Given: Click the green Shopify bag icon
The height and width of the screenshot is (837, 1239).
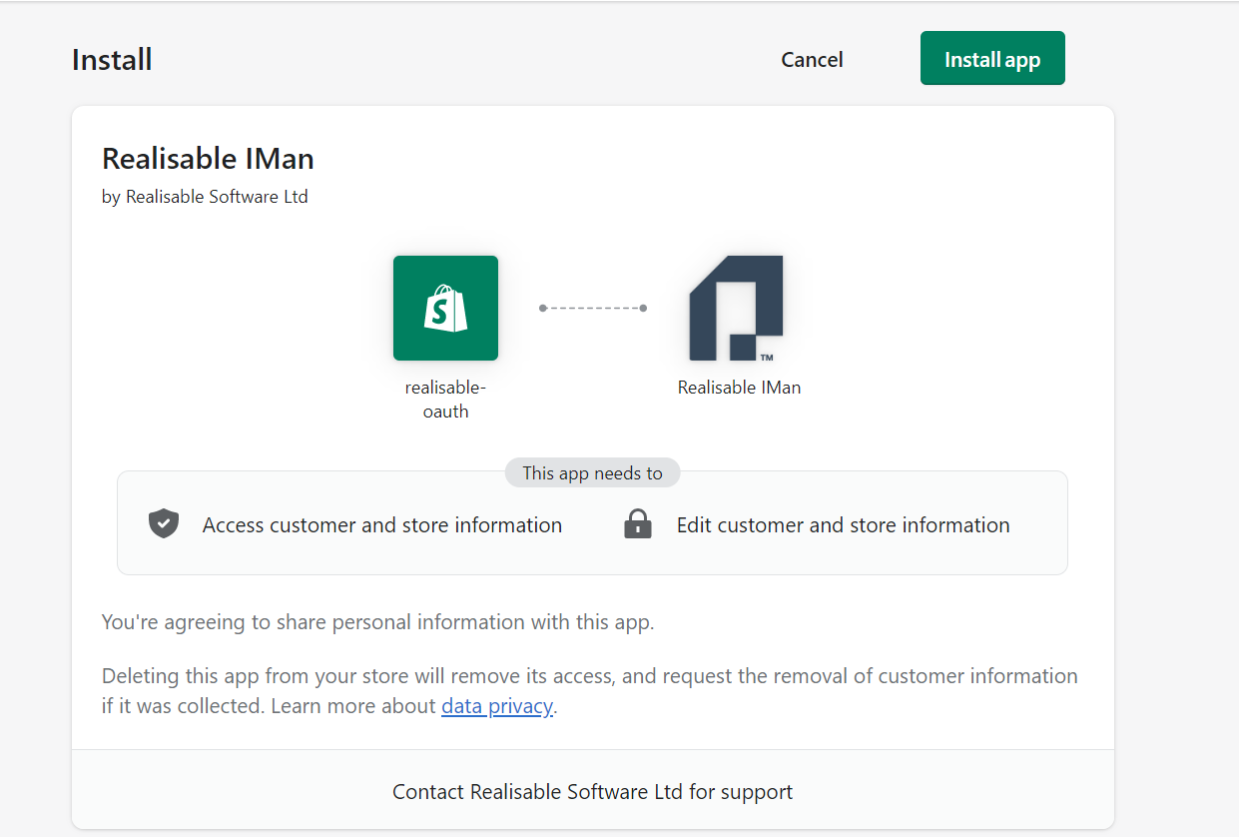Looking at the screenshot, I should pyautogui.click(x=445, y=308).
